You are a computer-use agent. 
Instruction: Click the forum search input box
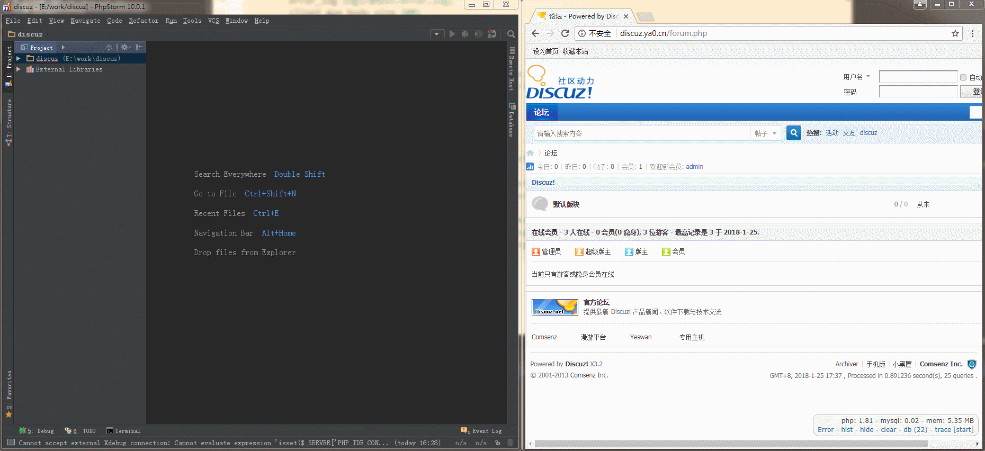[x=642, y=133]
